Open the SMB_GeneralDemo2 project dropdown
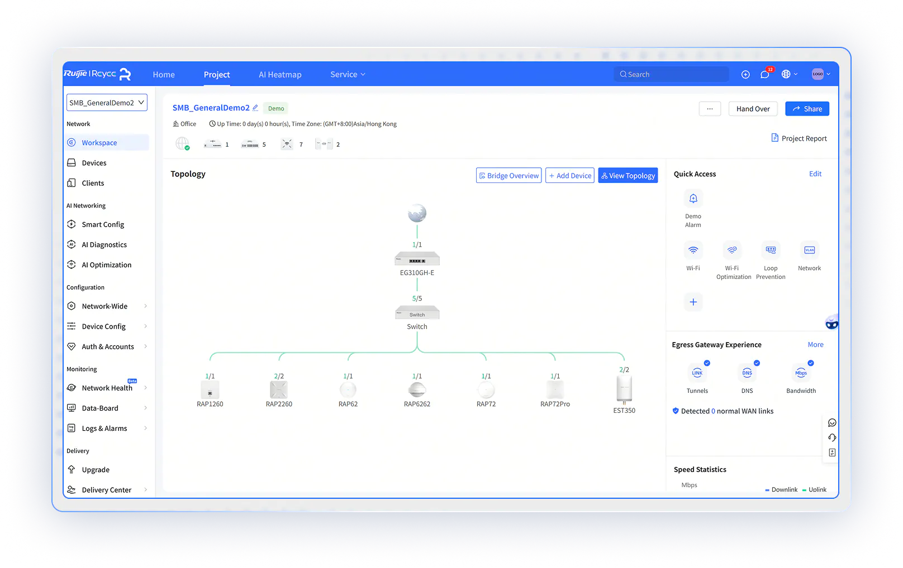 coord(107,103)
